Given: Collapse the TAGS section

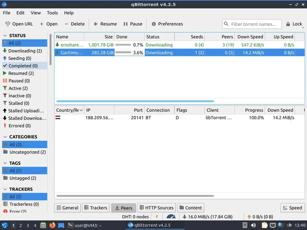Looking at the screenshot, I should click(5, 163).
